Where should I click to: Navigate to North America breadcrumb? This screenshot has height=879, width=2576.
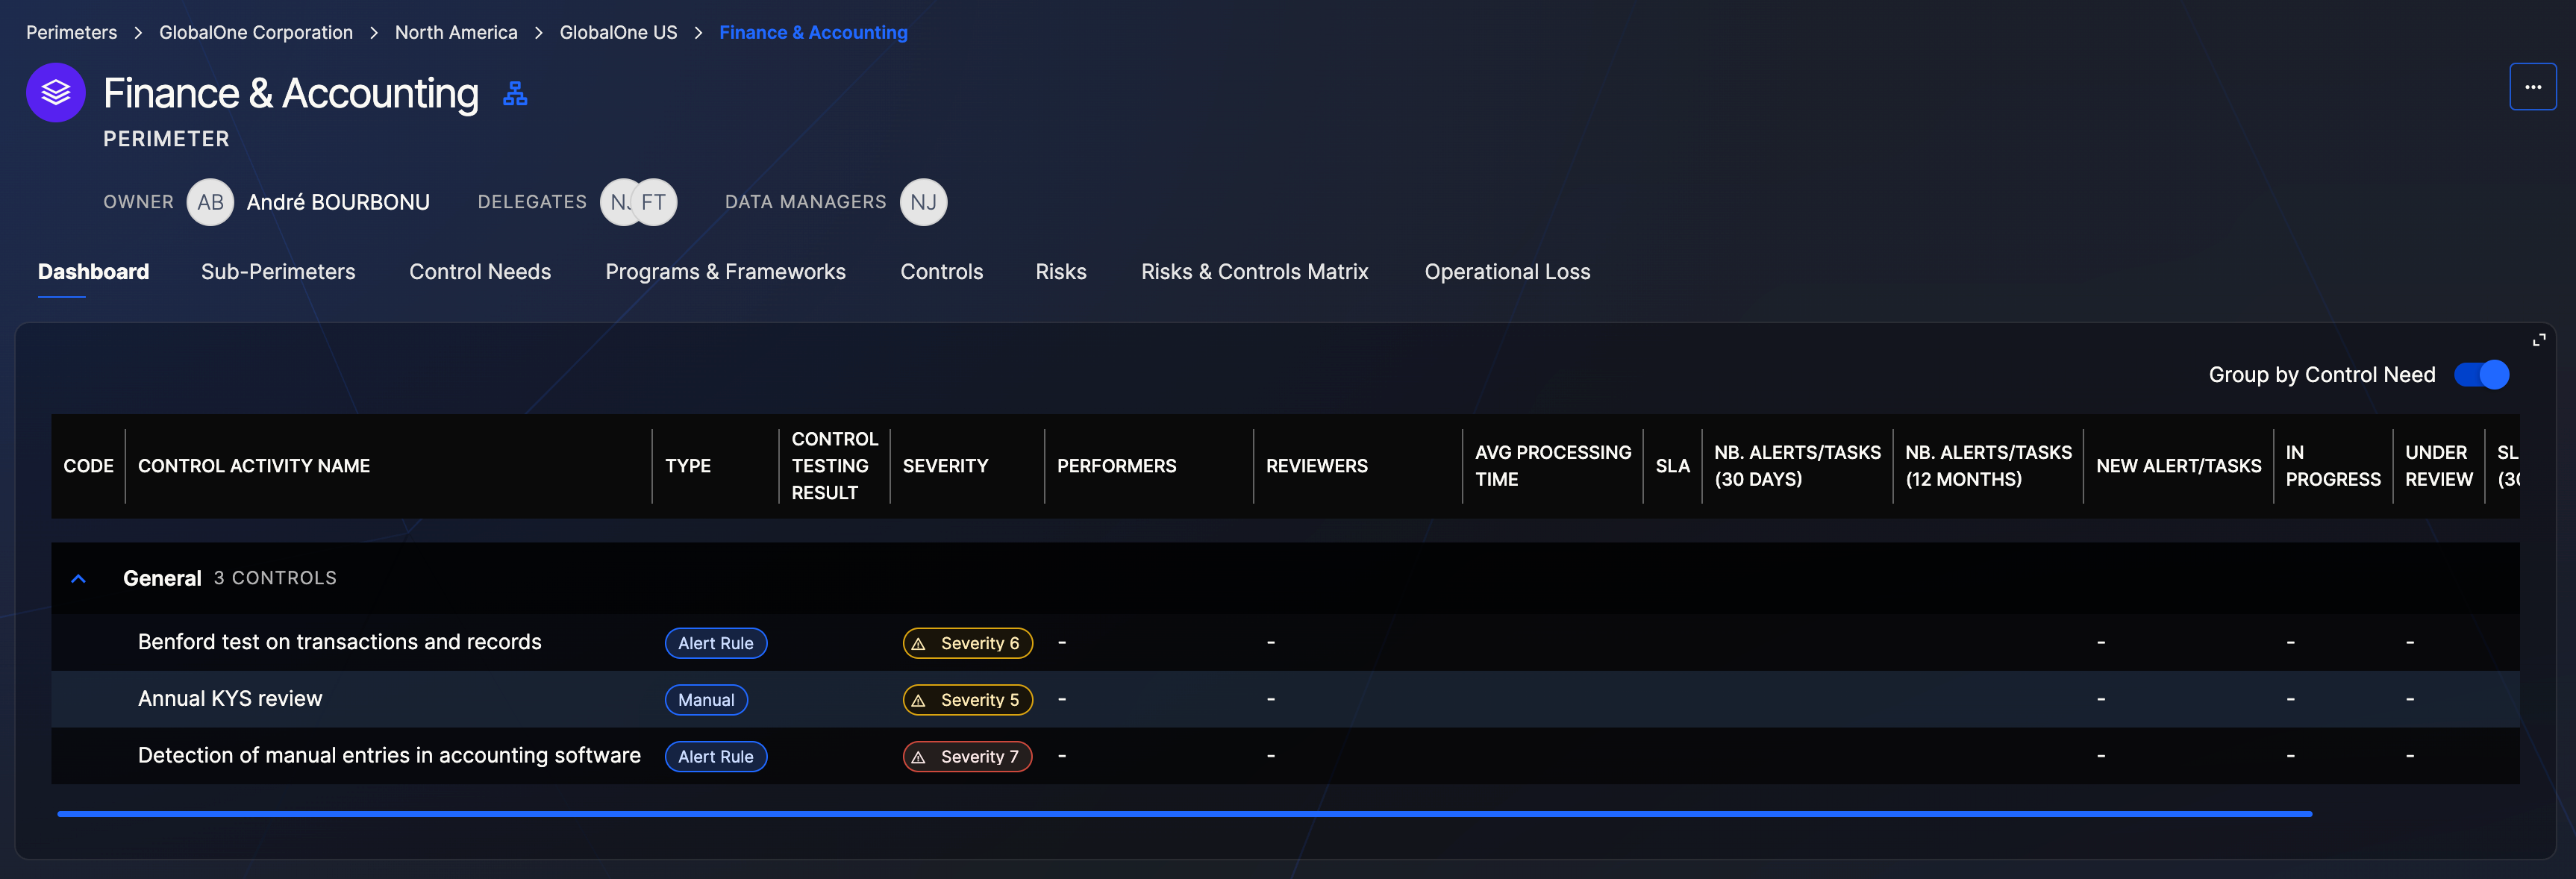tap(456, 33)
